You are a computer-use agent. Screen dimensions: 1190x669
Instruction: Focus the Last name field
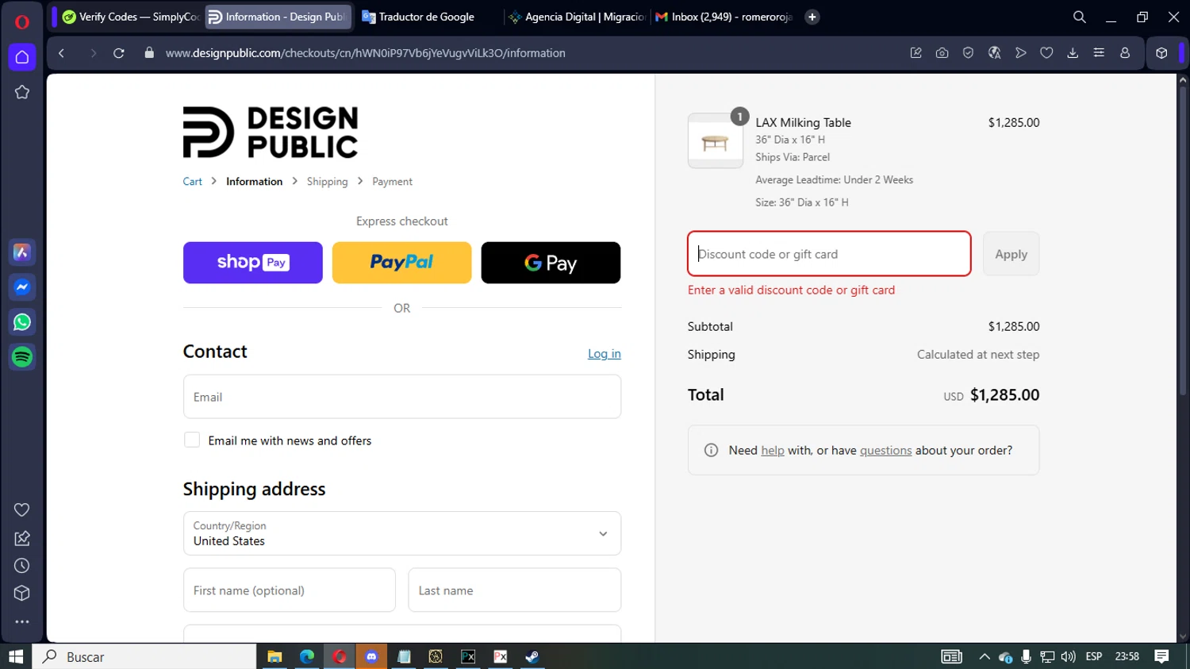click(x=515, y=590)
